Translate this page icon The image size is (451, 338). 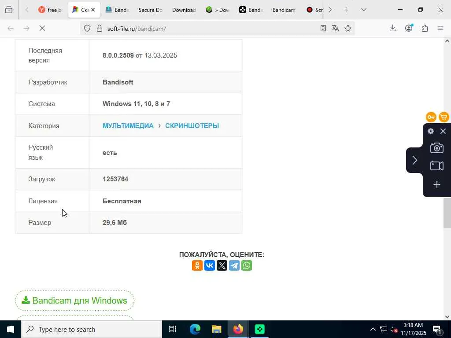[x=335, y=28]
